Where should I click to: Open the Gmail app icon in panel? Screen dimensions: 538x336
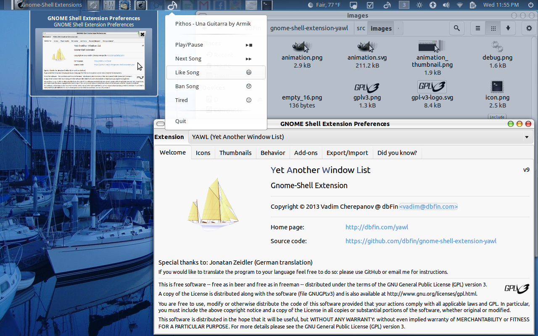point(203,5)
